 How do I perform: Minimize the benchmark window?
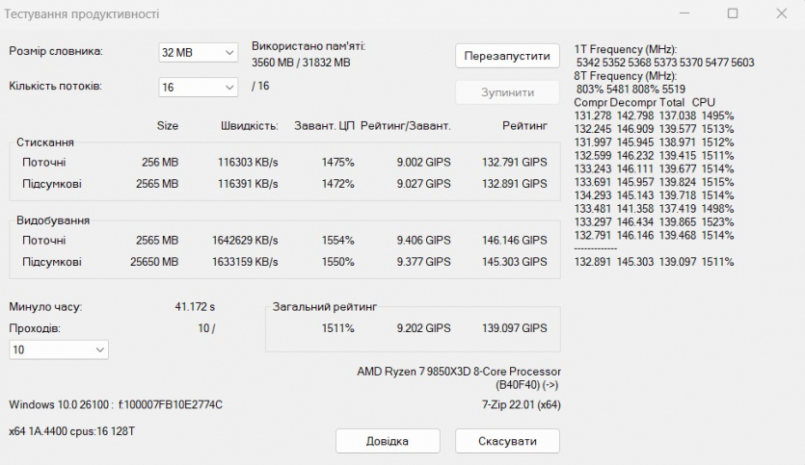[x=684, y=13]
